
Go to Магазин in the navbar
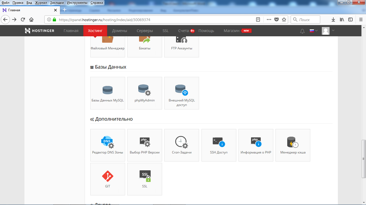pos(231,31)
